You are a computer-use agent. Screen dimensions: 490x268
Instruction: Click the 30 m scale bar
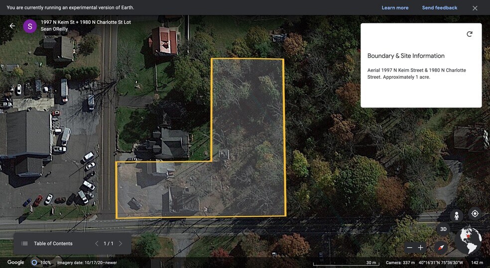coord(345,263)
